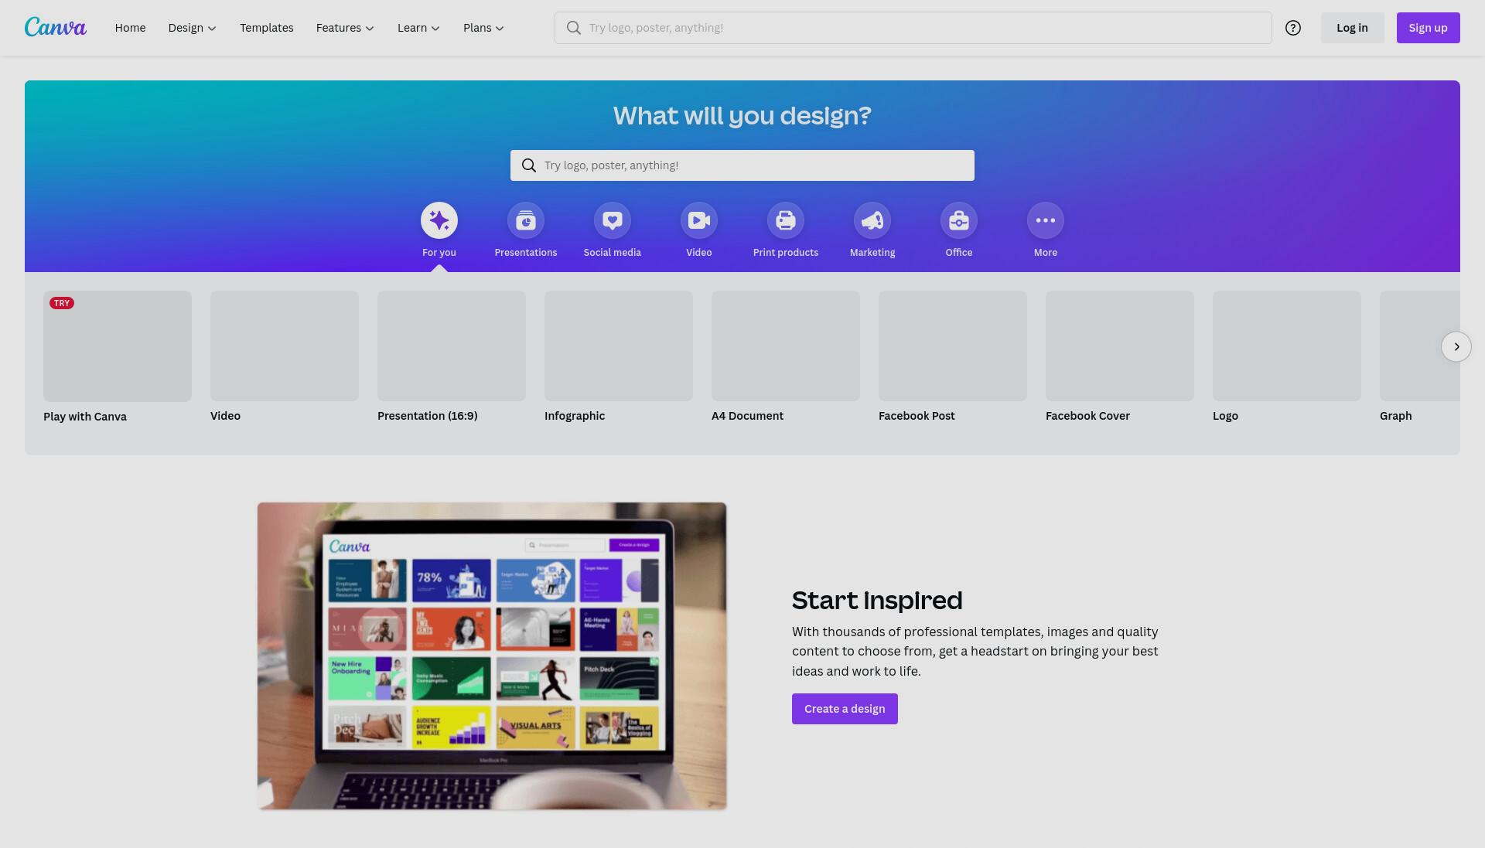This screenshot has width=1485, height=848.
Task: Click the 'What will you design?' heading
Action: 742,116
